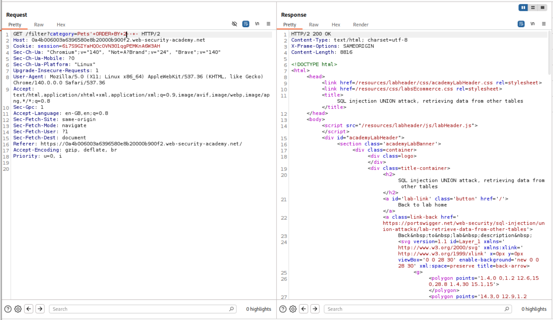This screenshot has width=553, height=320.
Task: Toggle word wrap icon in Response panel
Action: [x=521, y=24]
